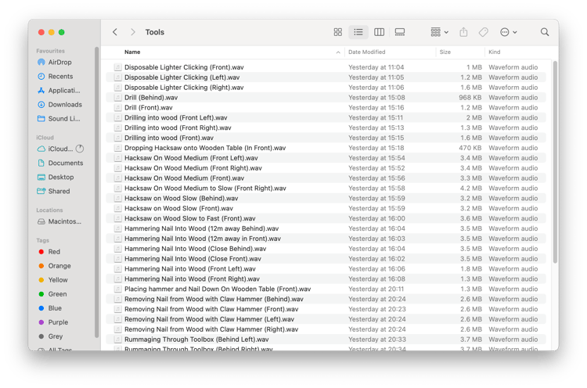Click the Share toolbar icon
The height and width of the screenshot is (388, 587).
click(463, 32)
